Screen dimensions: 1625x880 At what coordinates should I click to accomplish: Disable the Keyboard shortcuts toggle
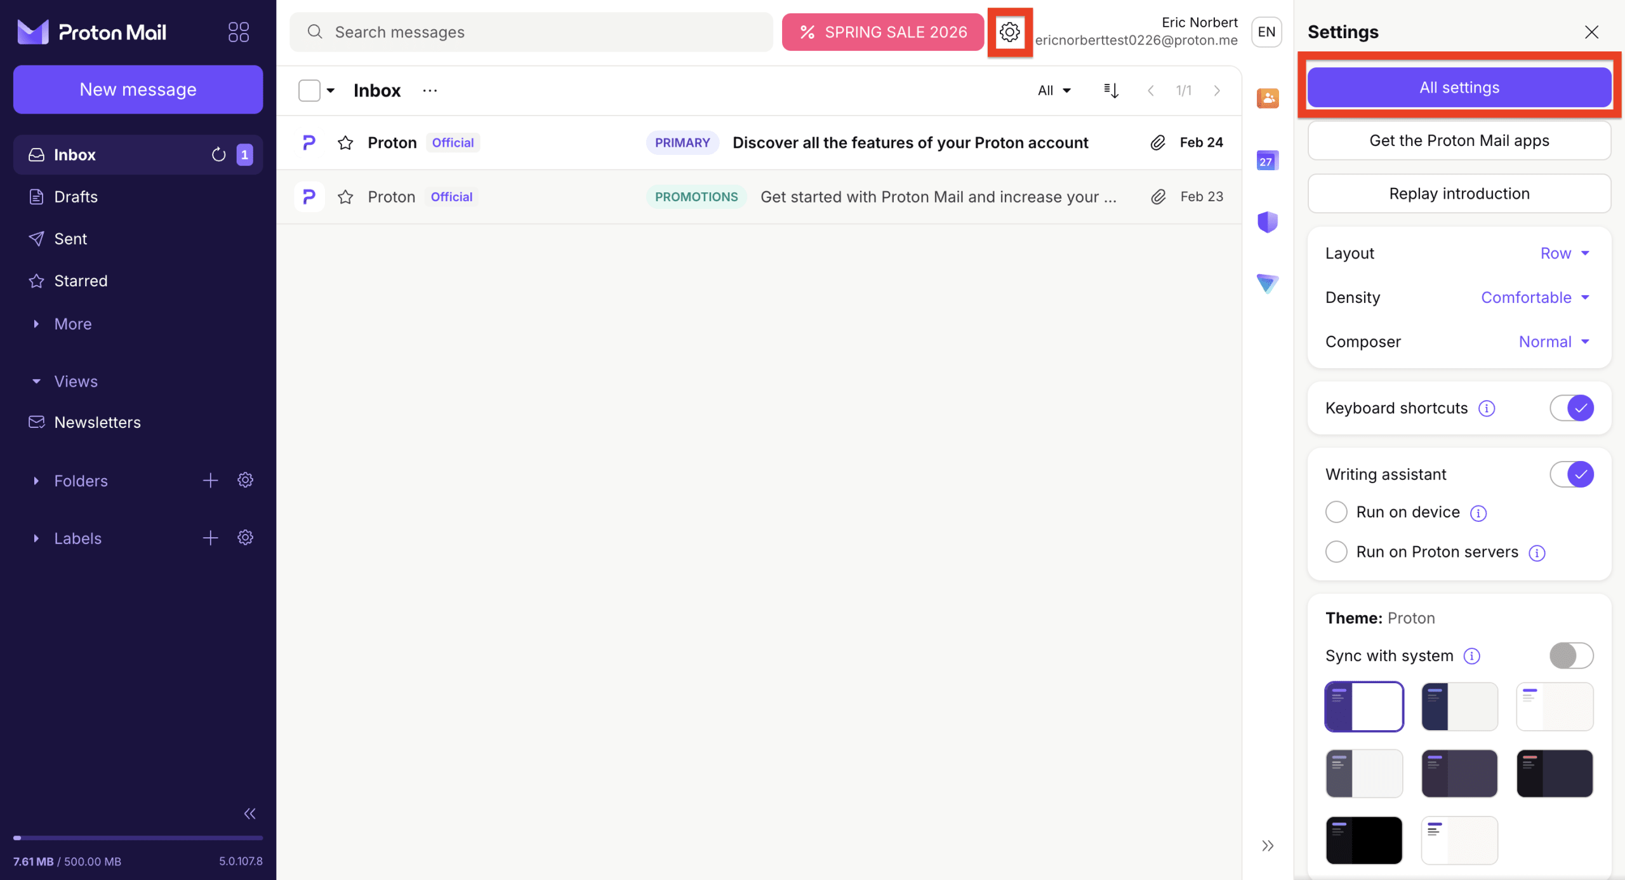[x=1571, y=408]
